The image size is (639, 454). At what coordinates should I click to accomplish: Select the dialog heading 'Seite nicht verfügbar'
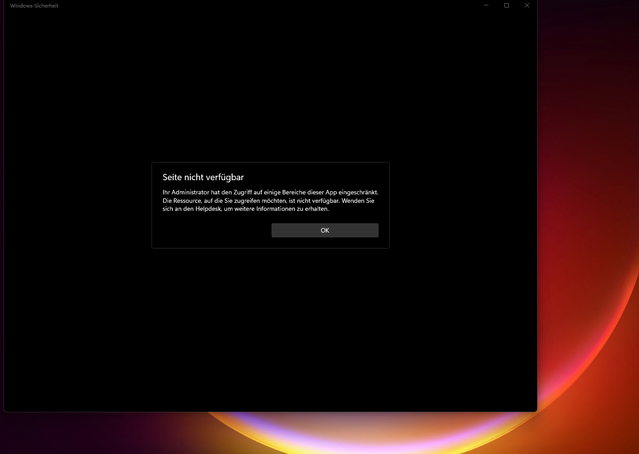tap(203, 177)
